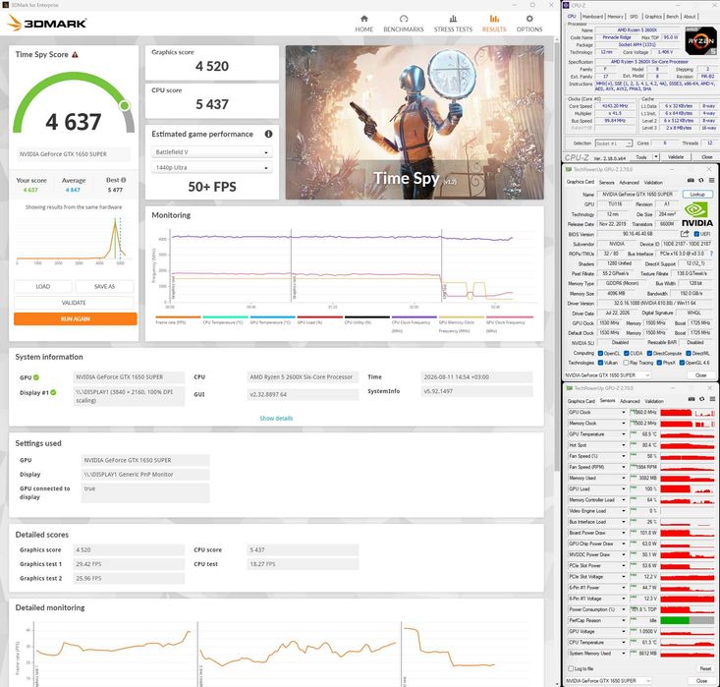Open the STRESS TESTS section
The height and width of the screenshot is (687, 720).
tap(453, 24)
